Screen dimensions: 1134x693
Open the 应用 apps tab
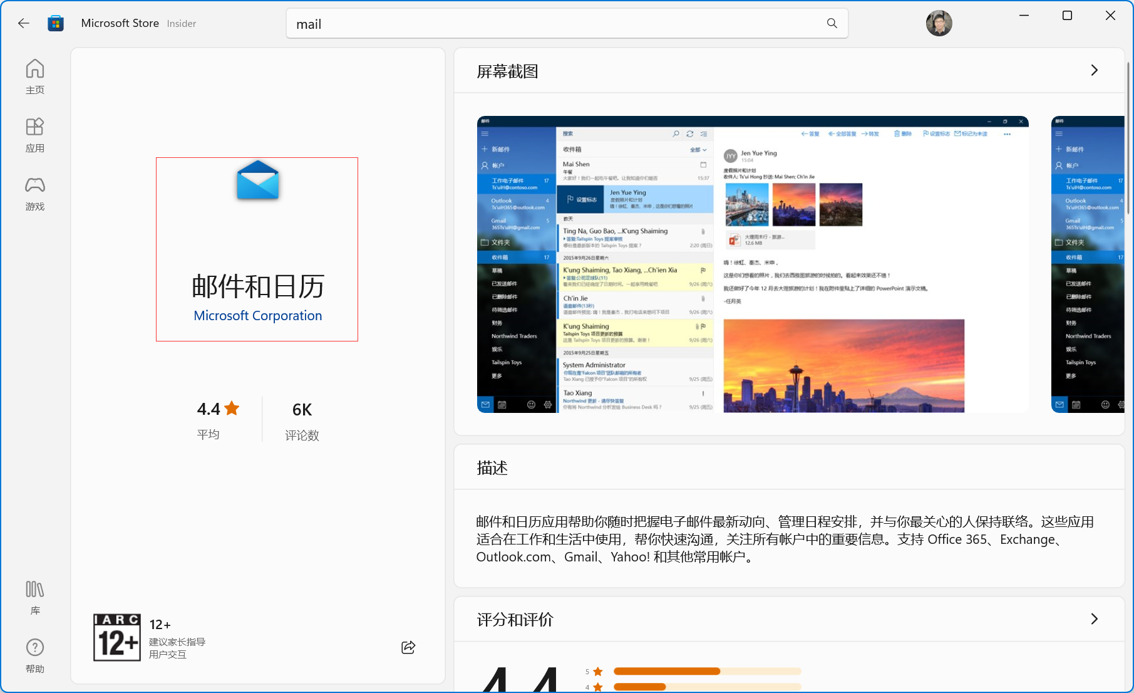tap(35, 135)
